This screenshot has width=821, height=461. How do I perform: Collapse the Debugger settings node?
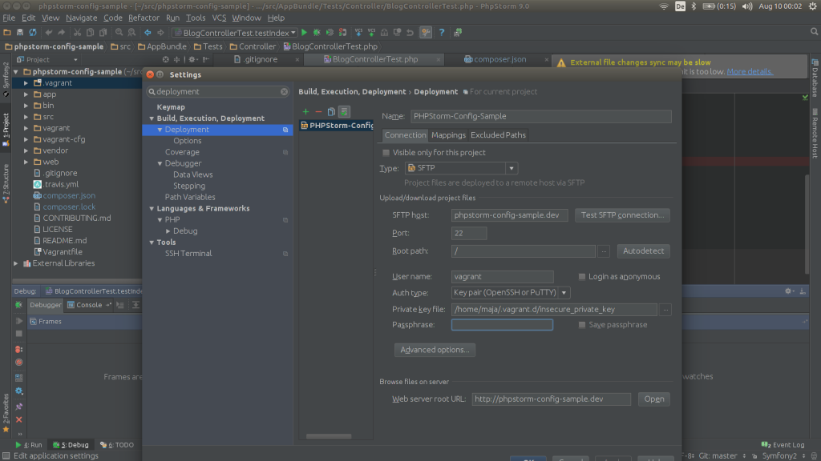pyautogui.click(x=160, y=163)
